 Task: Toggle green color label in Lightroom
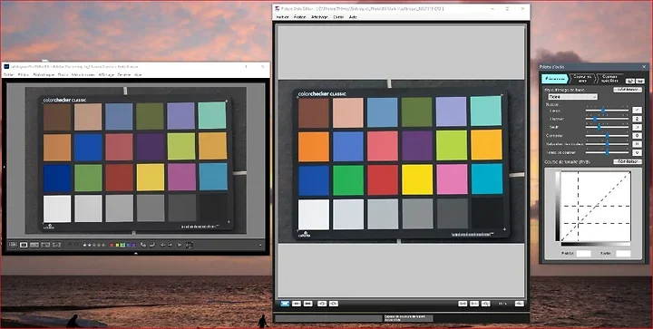[x=122, y=245]
